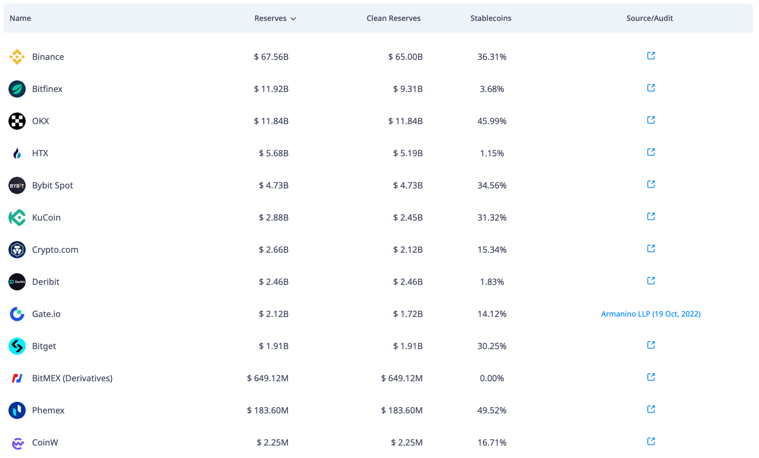Select KuCoin reserves value $ 2.88B
Image resolution: width=759 pixels, height=458 pixels.
pos(274,217)
